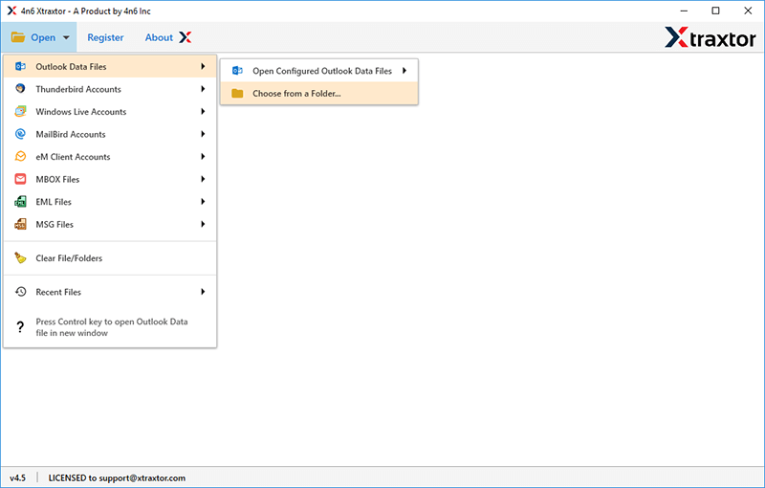Image resolution: width=765 pixels, height=488 pixels.
Task: Click the Outlook icon beside Outlook Data Files
Action: [x=20, y=66]
